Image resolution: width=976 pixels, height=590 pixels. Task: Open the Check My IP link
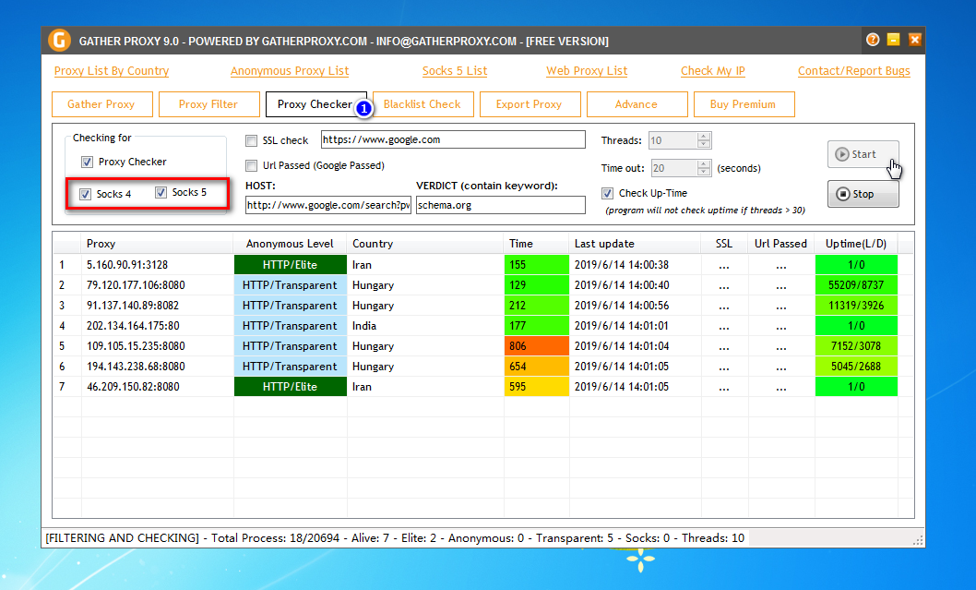point(713,71)
